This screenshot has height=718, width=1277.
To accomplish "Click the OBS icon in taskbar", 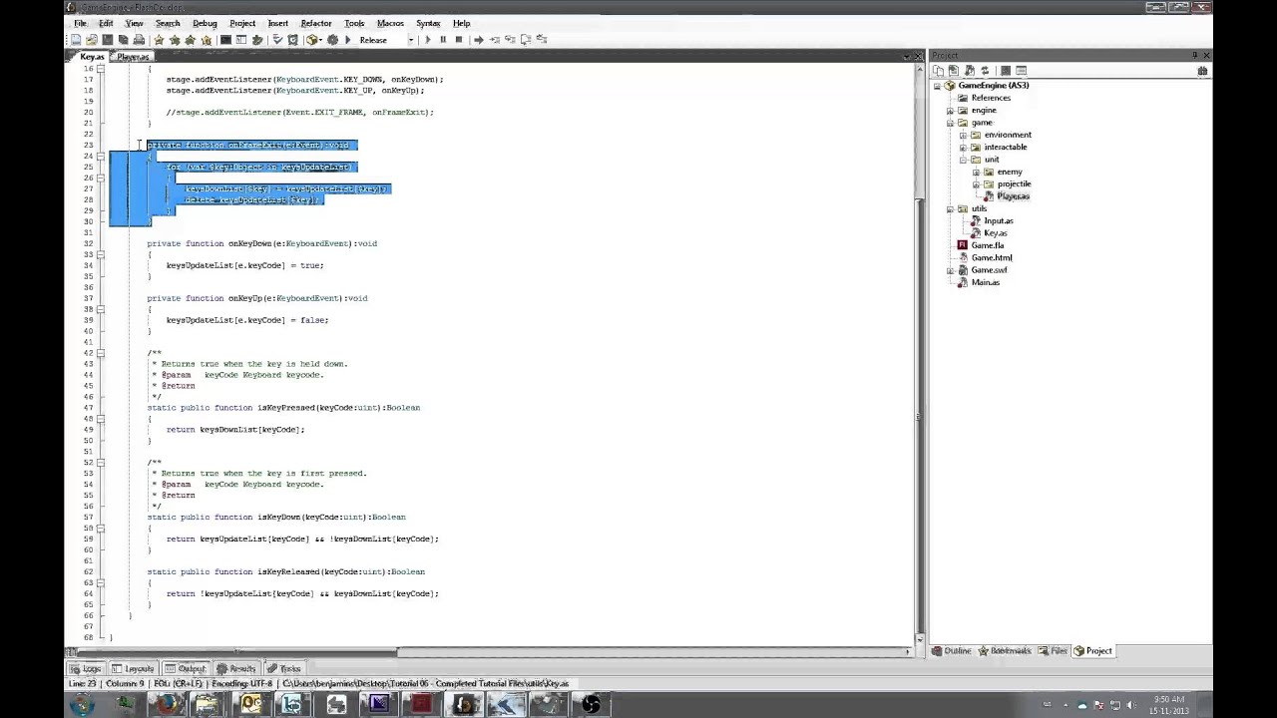I will pyautogui.click(x=591, y=704).
